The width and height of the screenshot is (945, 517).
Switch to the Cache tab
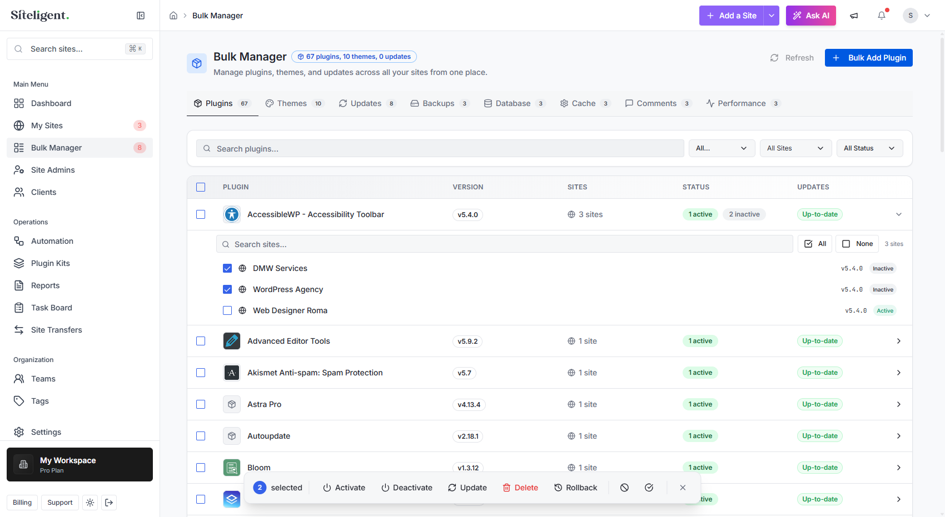[585, 103]
